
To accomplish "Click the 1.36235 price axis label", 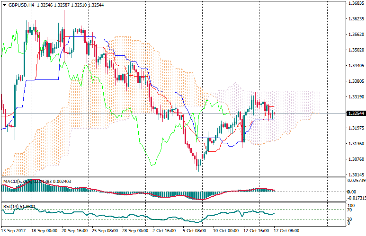I will [x=356, y=19].
